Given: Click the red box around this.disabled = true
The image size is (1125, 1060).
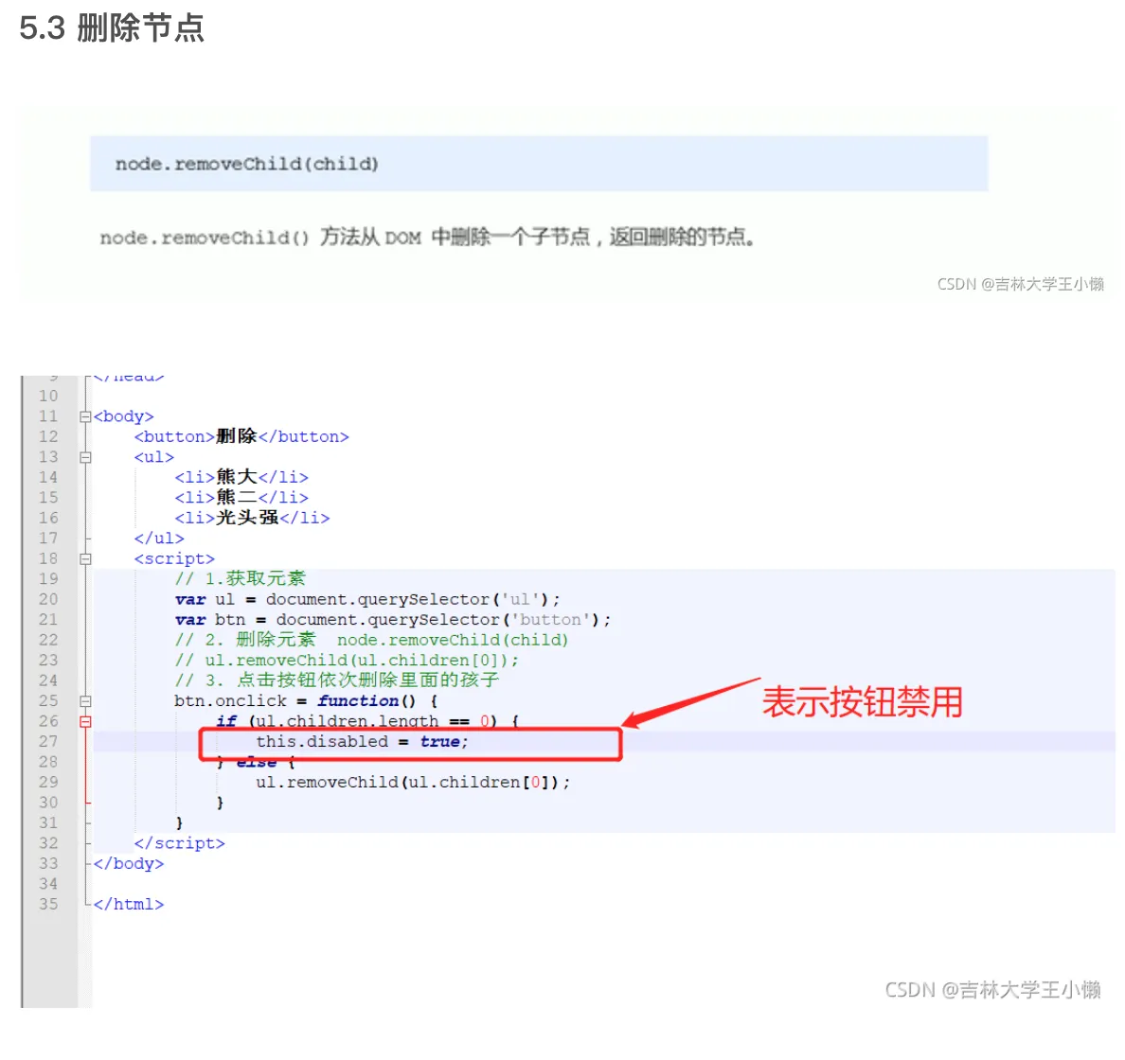Looking at the screenshot, I should (410, 744).
